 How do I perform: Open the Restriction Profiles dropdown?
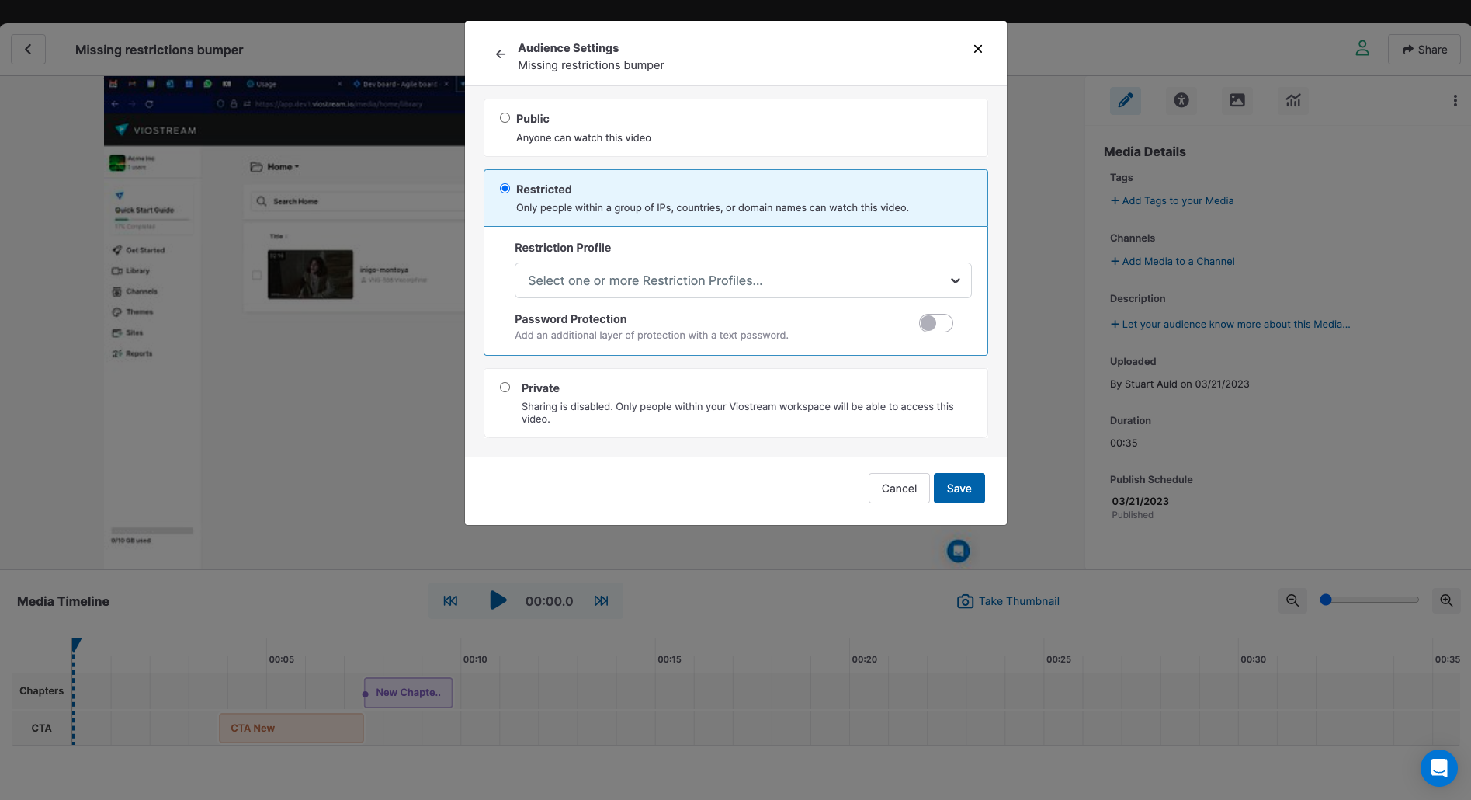tap(743, 280)
